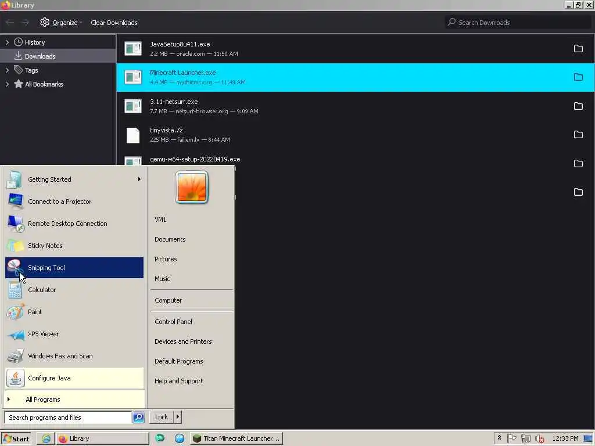Click network tray icon
Viewport: 595px width, 446px height.
525,439
